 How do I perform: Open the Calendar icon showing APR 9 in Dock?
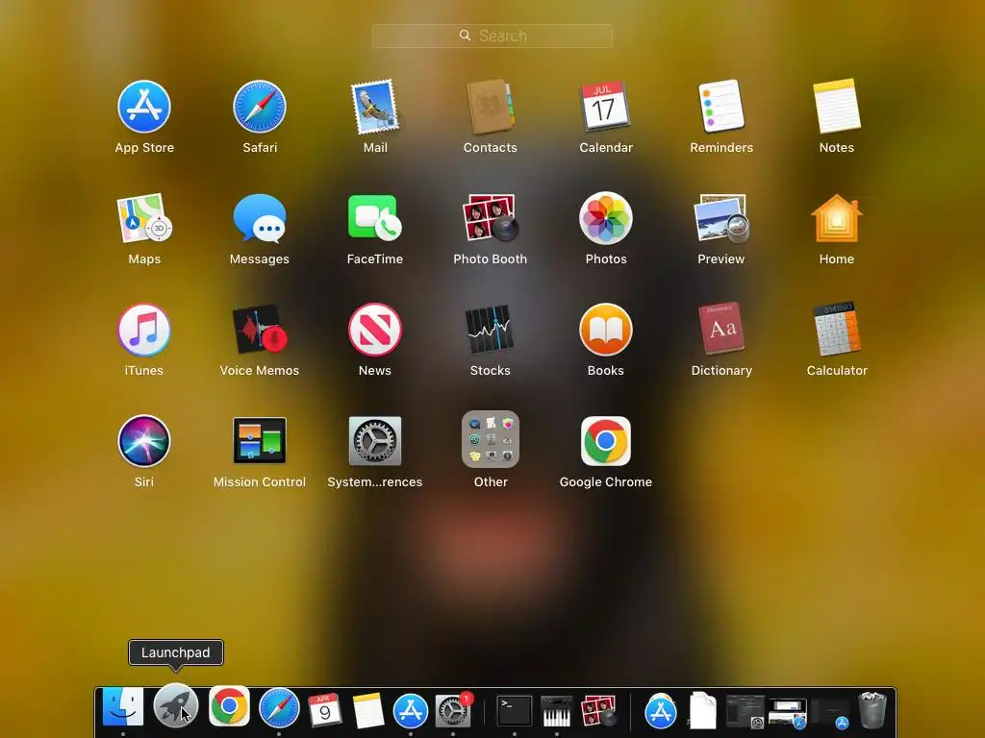[x=325, y=710]
